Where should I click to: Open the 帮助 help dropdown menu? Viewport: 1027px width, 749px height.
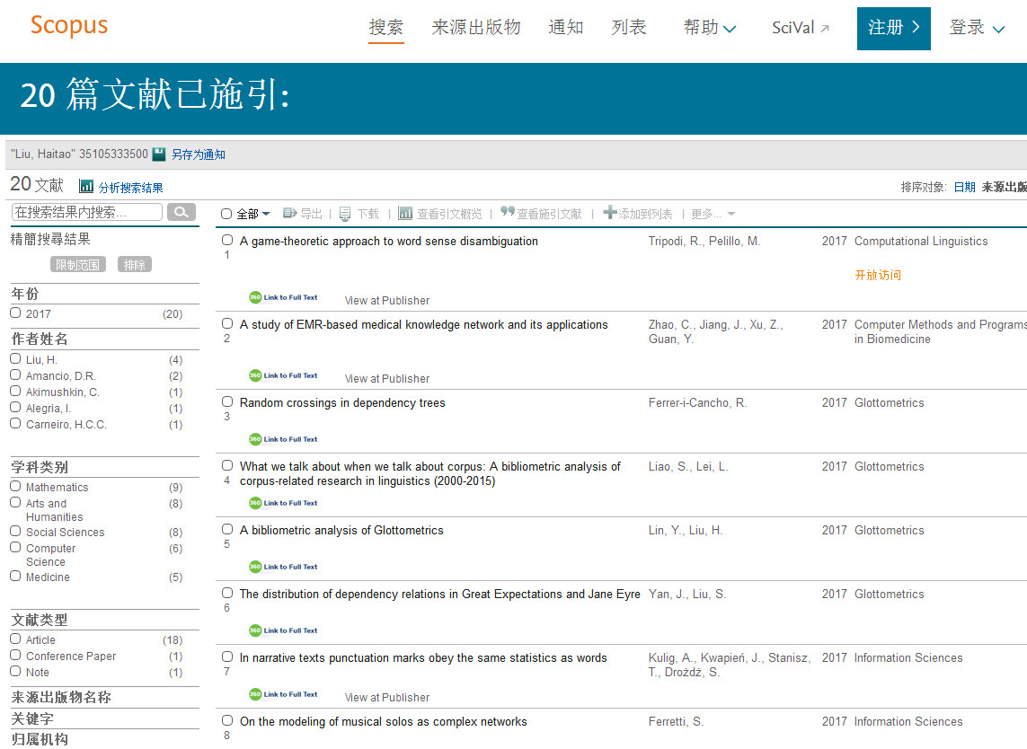[710, 28]
